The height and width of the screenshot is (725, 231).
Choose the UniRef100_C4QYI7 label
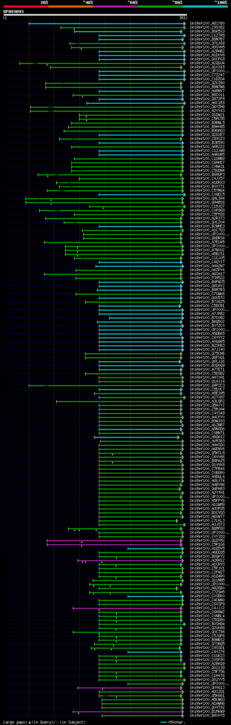207,262
